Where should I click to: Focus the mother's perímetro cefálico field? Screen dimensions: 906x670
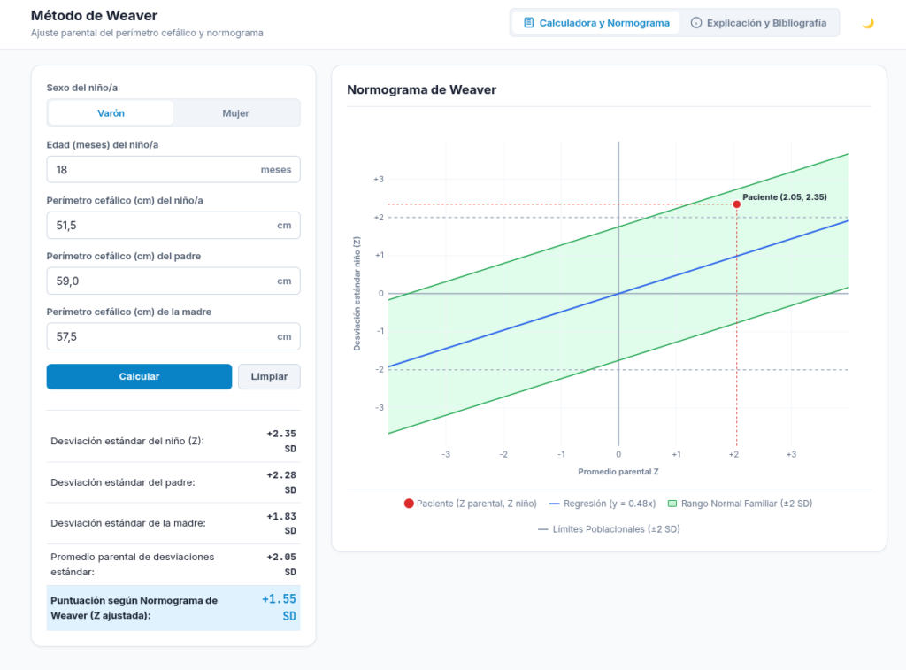pos(173,336)
